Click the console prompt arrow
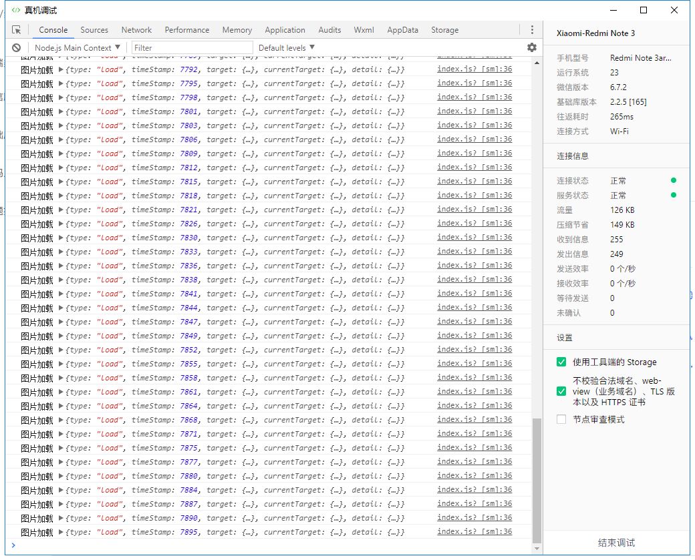Screen dimensions: 695x560 pos(13,545)
